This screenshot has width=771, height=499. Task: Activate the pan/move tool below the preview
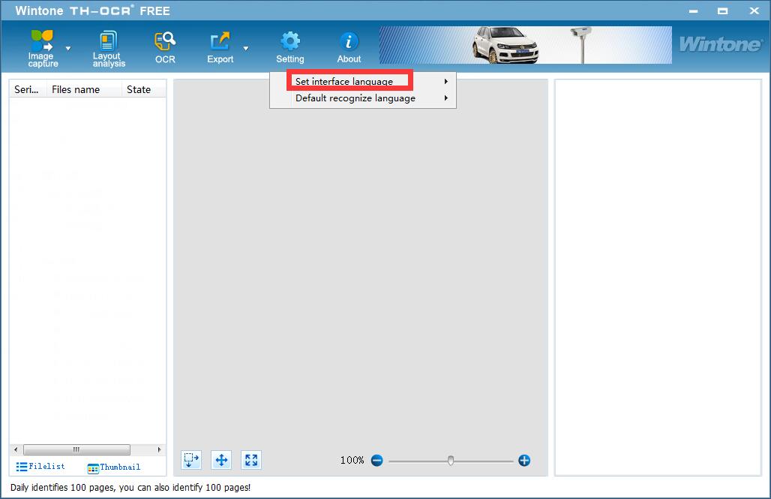(221, 460)
